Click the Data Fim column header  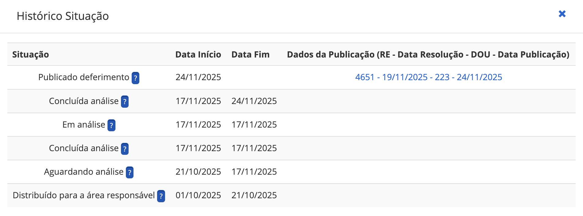pos(250,54)
